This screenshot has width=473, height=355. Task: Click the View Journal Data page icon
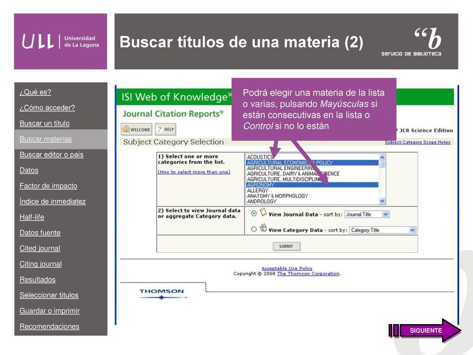click(263, 212)
